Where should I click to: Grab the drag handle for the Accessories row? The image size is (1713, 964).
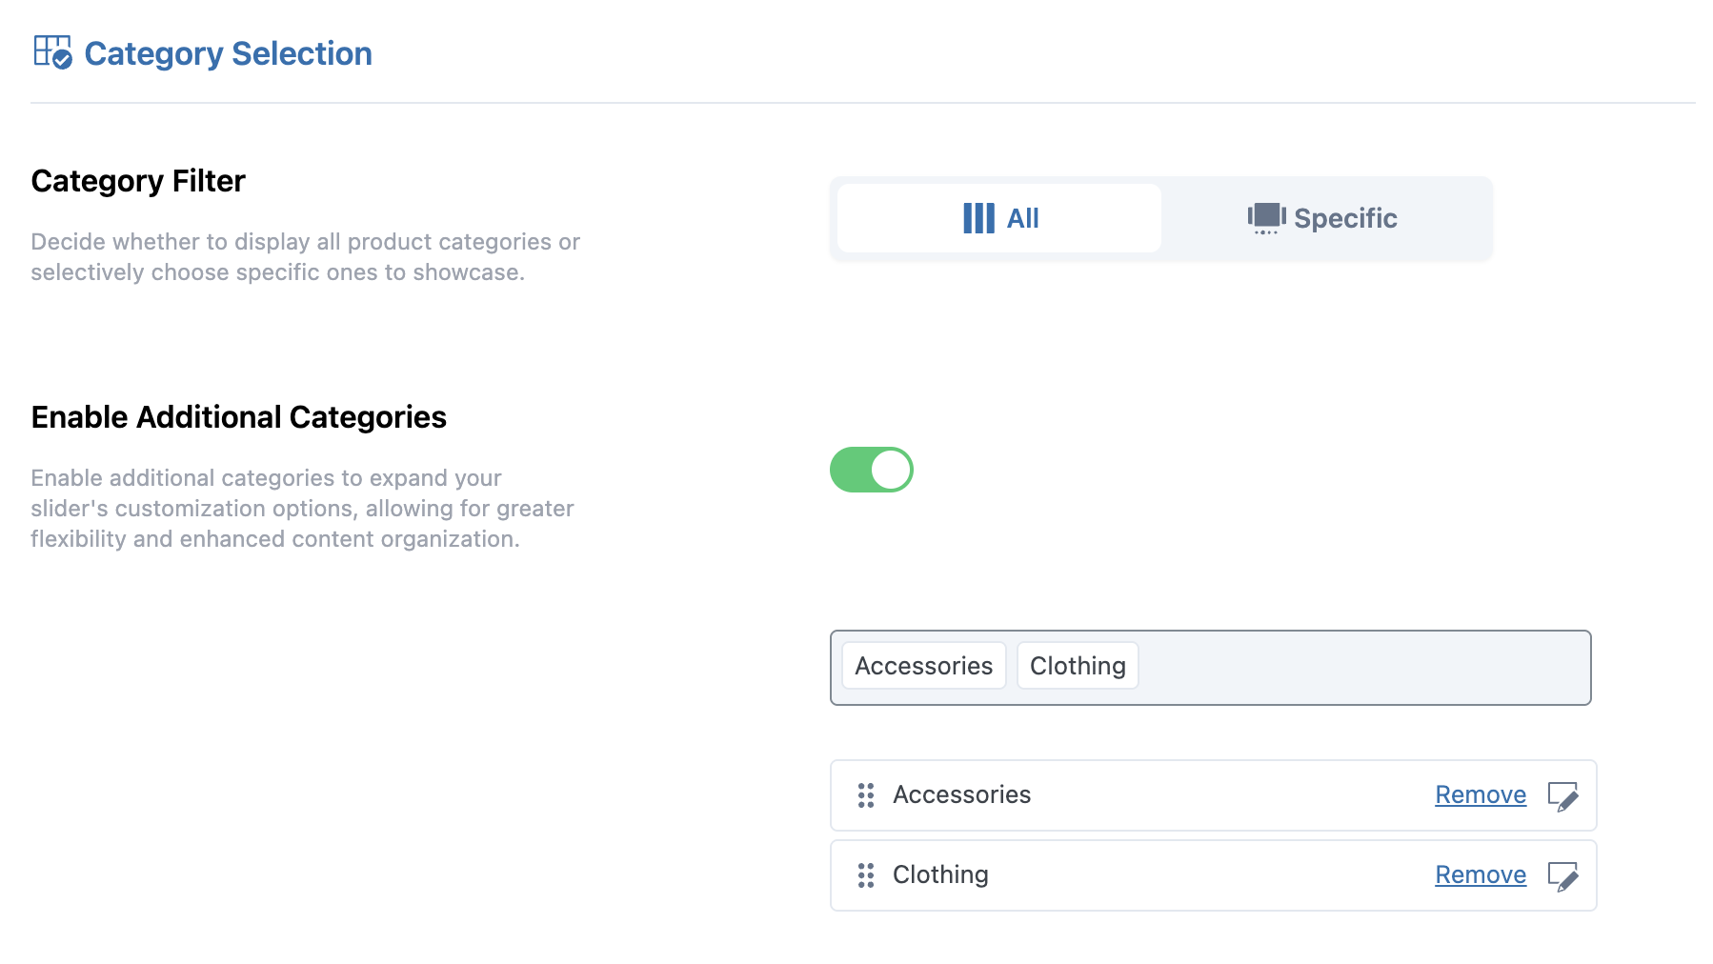click(x=865, y=795)
